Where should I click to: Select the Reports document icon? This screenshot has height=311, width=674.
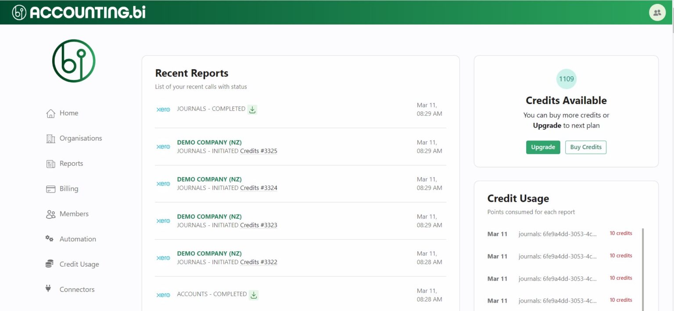click(50, 163)
